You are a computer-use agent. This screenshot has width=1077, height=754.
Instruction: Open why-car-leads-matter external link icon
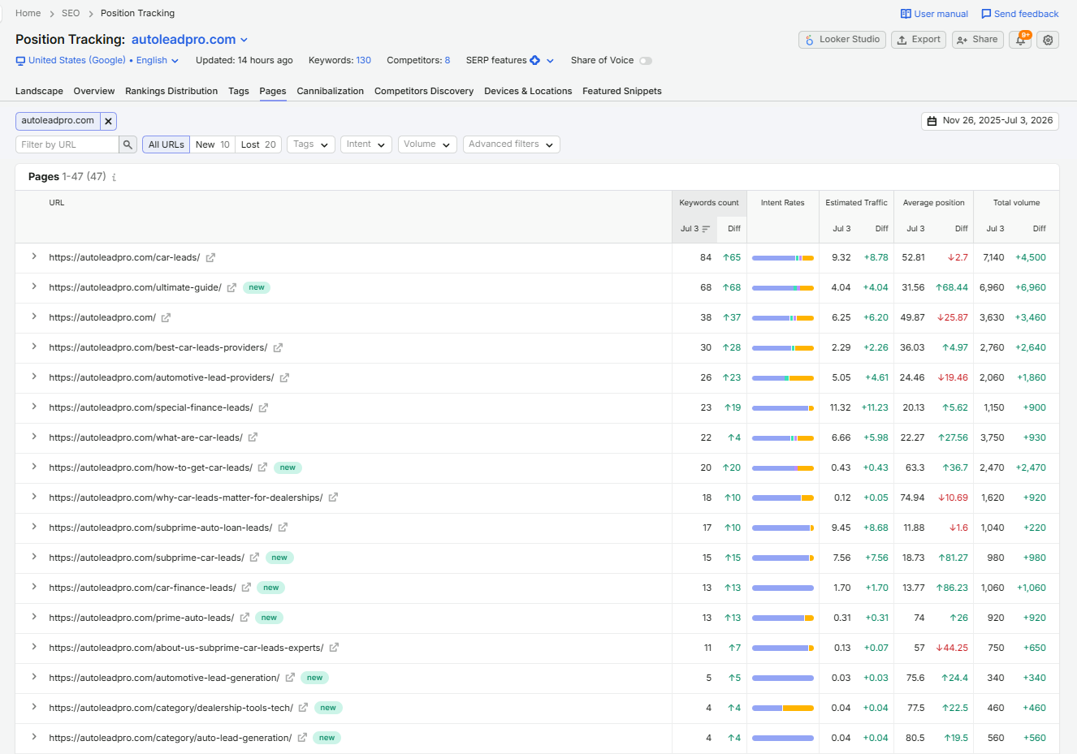point(333,498)
